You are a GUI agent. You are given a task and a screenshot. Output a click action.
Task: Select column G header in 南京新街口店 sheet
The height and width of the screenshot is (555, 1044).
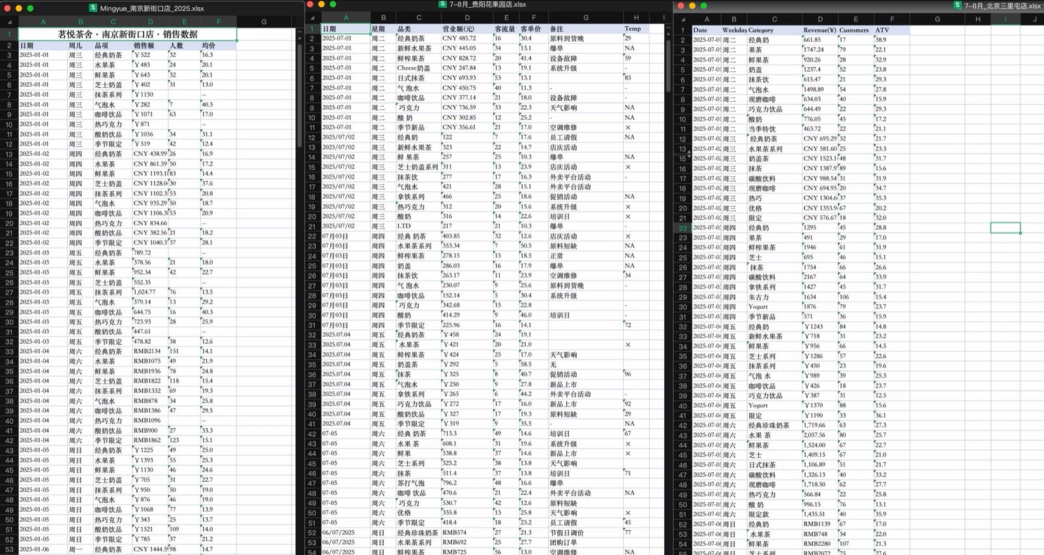point(264,22)
